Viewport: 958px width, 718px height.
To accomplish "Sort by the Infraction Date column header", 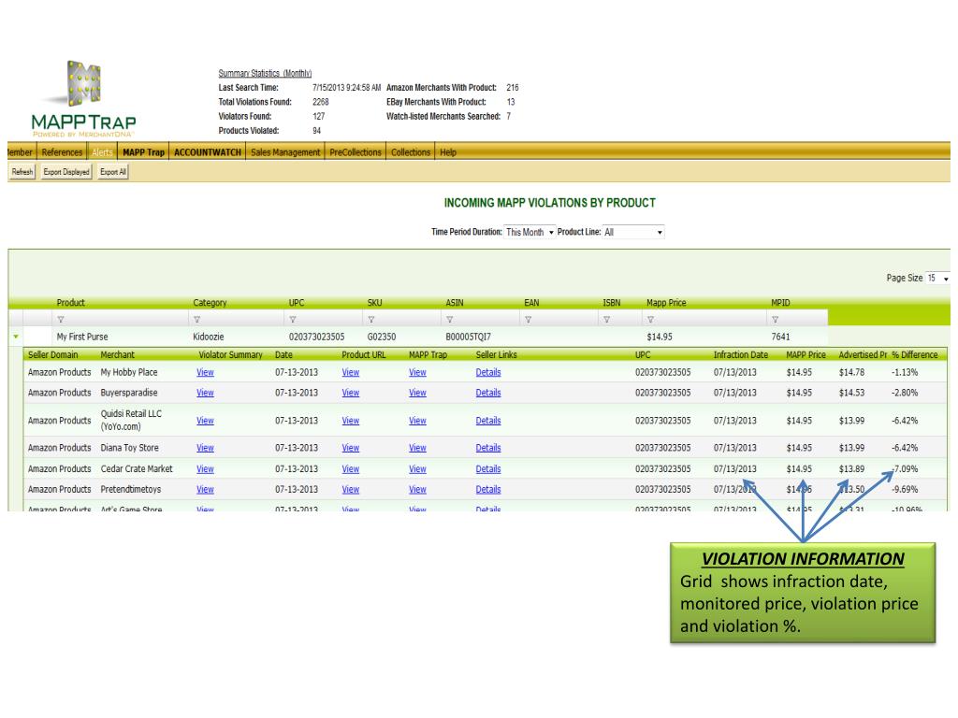I will (x=741, y=354).
